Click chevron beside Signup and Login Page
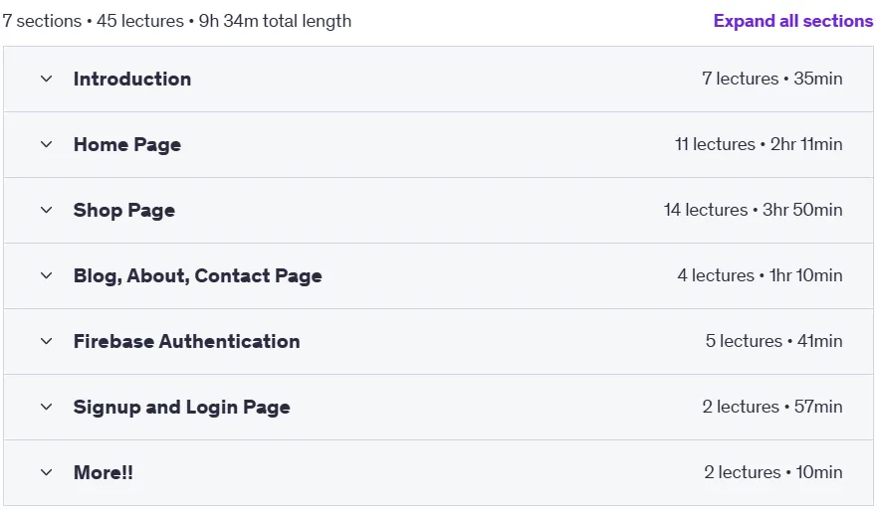 [47, 407]
